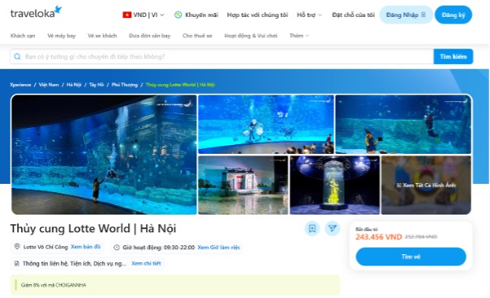Open Hợp tác với chúng tôi
This screenshot has height=298, width=490.
pos(257,15)
